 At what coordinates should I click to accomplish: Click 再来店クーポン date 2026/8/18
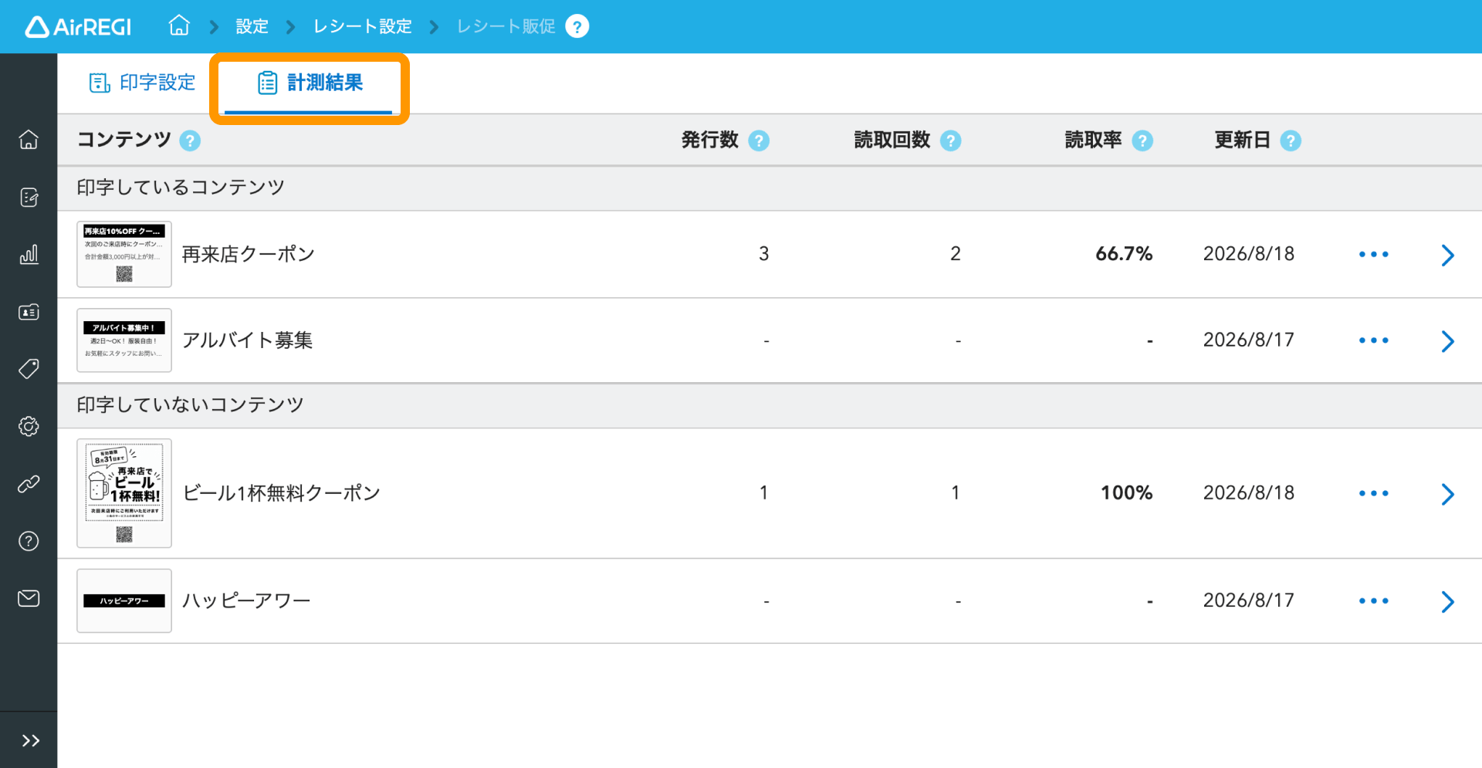pyautogui.click(x=1249, y=254)
